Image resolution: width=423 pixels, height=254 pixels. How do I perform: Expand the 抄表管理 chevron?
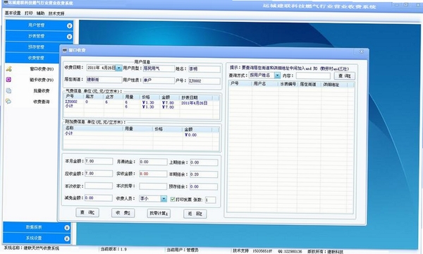[69, 37]
